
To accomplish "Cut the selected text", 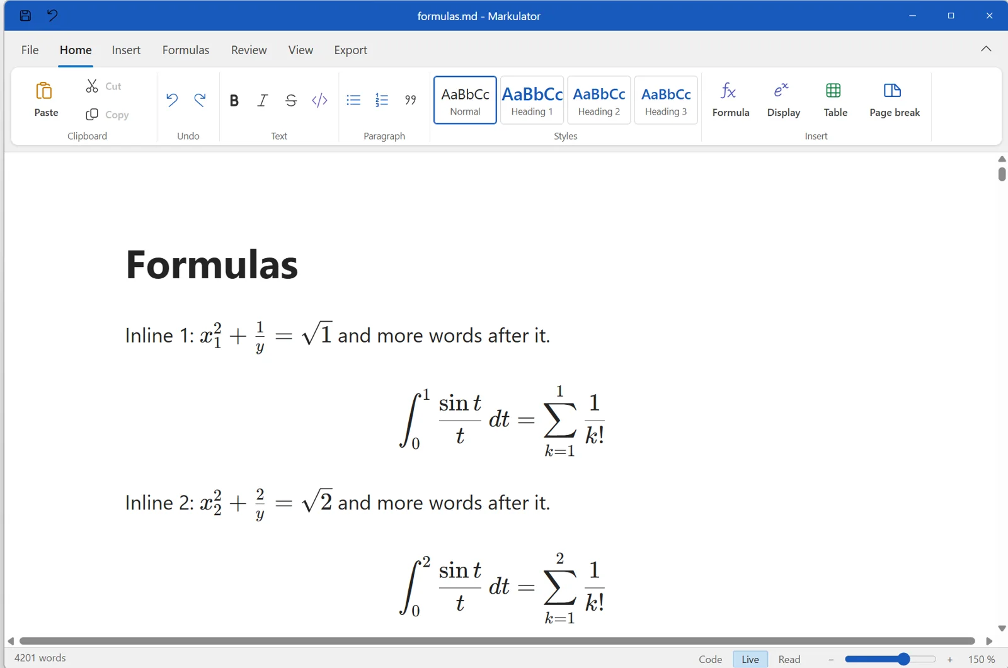I will [x=104, y=86].
